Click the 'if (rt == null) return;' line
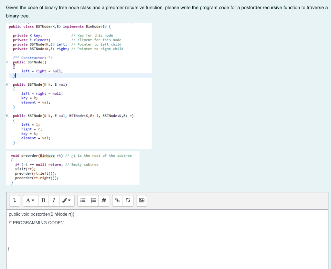This screenshot has width=331, height=269. click(39, 165)
